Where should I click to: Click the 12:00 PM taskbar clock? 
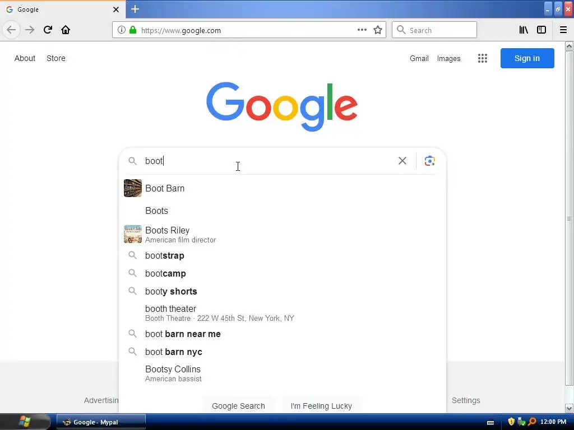pos(553,422)
